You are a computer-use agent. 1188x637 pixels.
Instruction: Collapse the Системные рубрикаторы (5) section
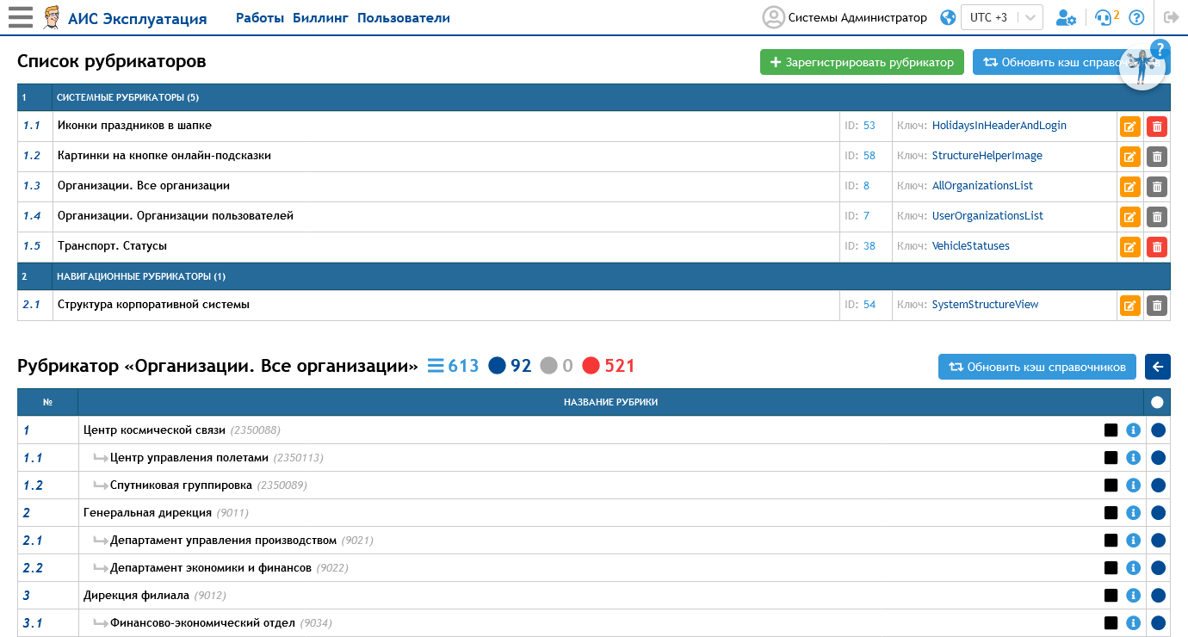click(x=594, y=97)
